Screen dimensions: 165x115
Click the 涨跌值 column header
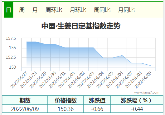[97, 100]
